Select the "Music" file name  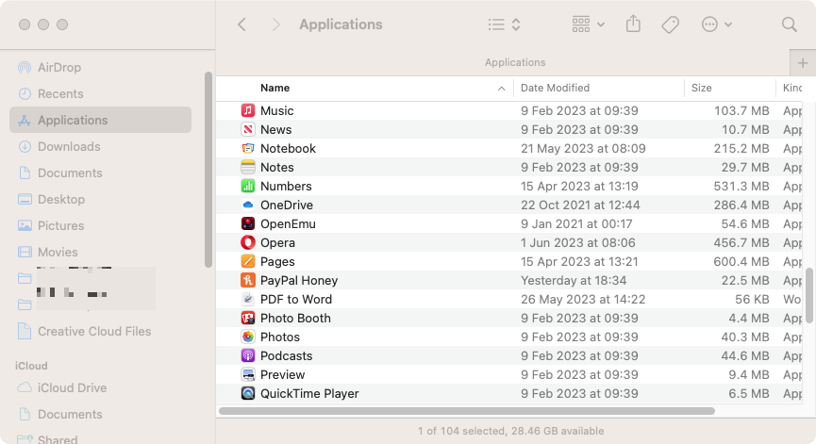(x=276, y=110)
